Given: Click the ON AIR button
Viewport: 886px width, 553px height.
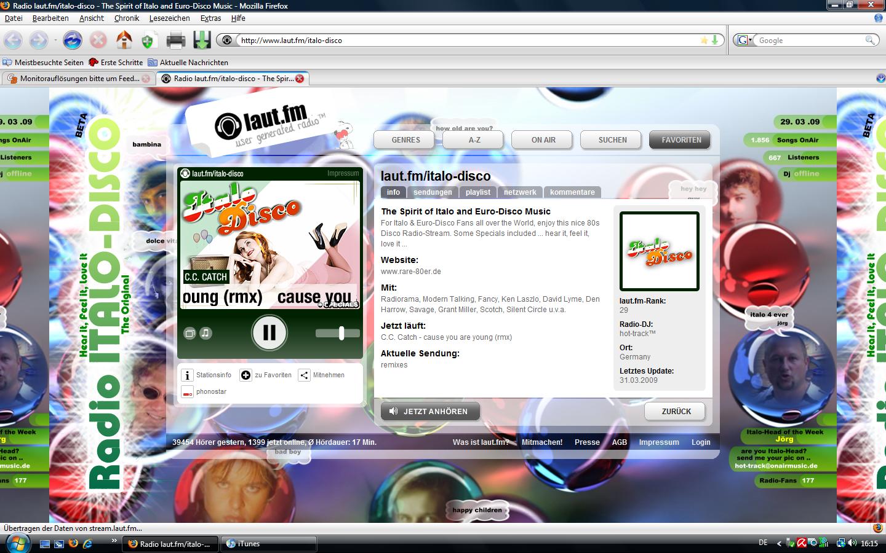Looking at the screenshot, I should 543,140.
